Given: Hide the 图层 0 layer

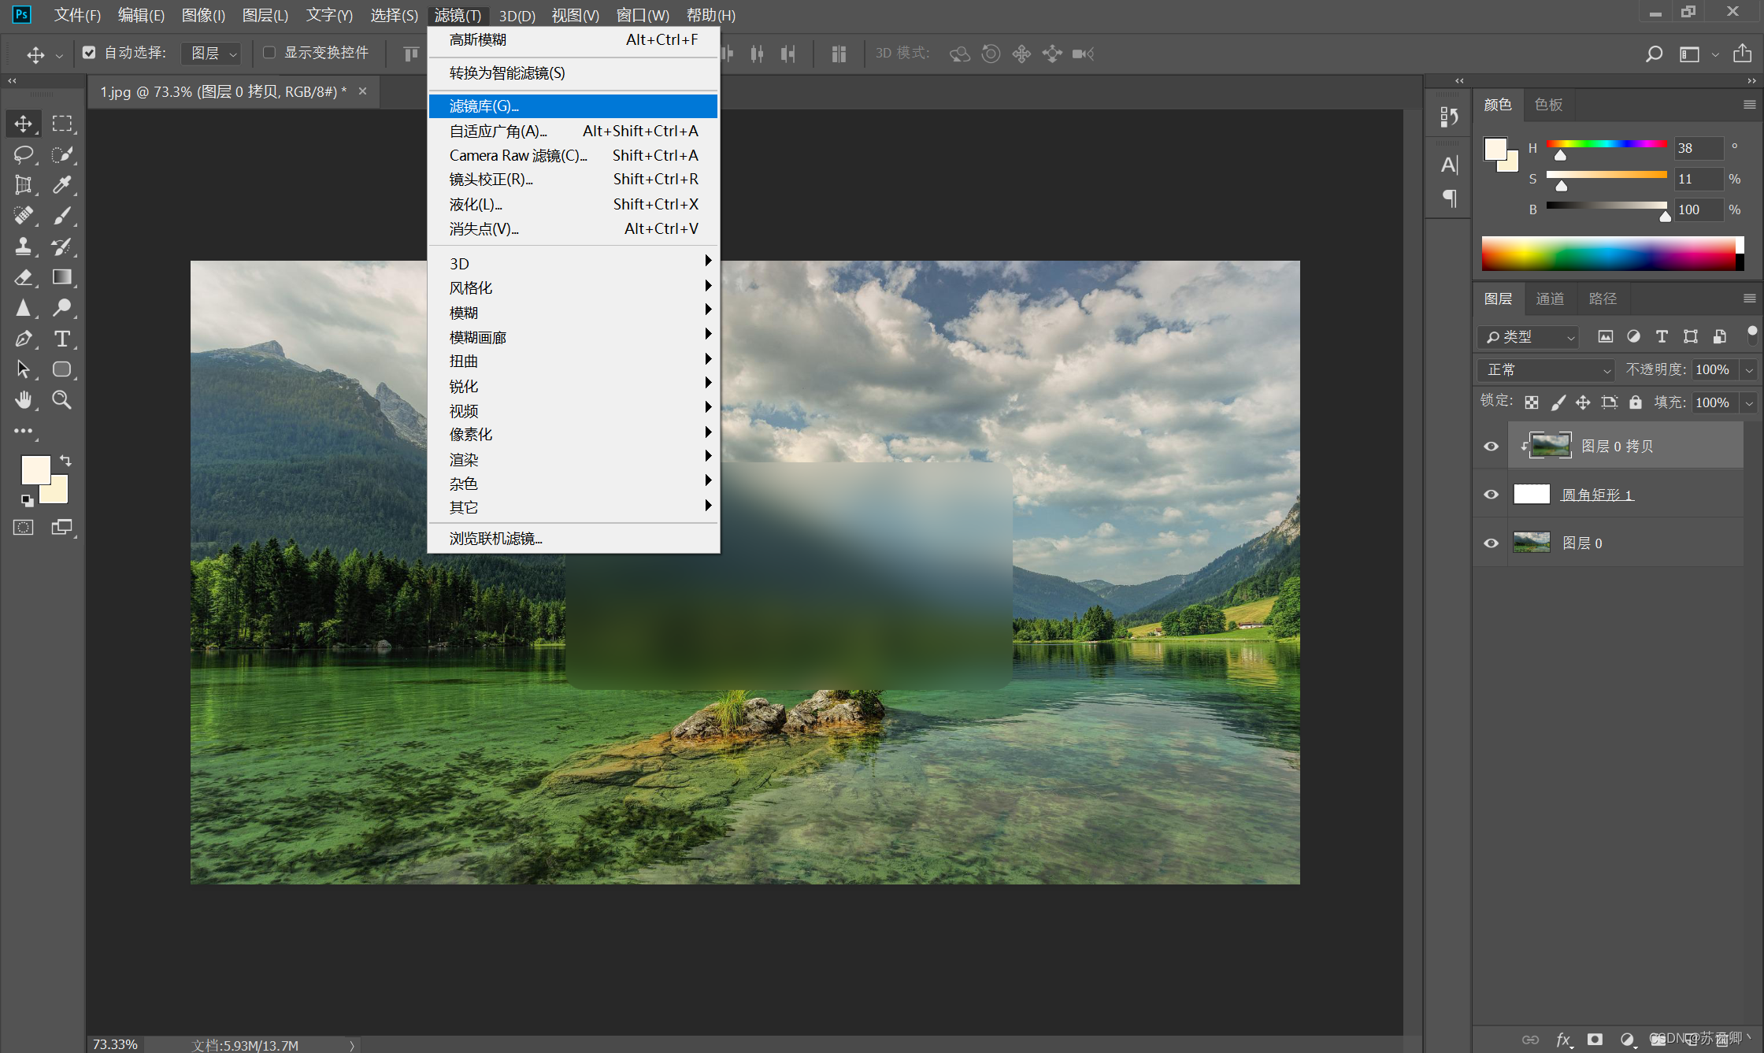Looking at the screenshot, I should click(x=1491, y=543).
